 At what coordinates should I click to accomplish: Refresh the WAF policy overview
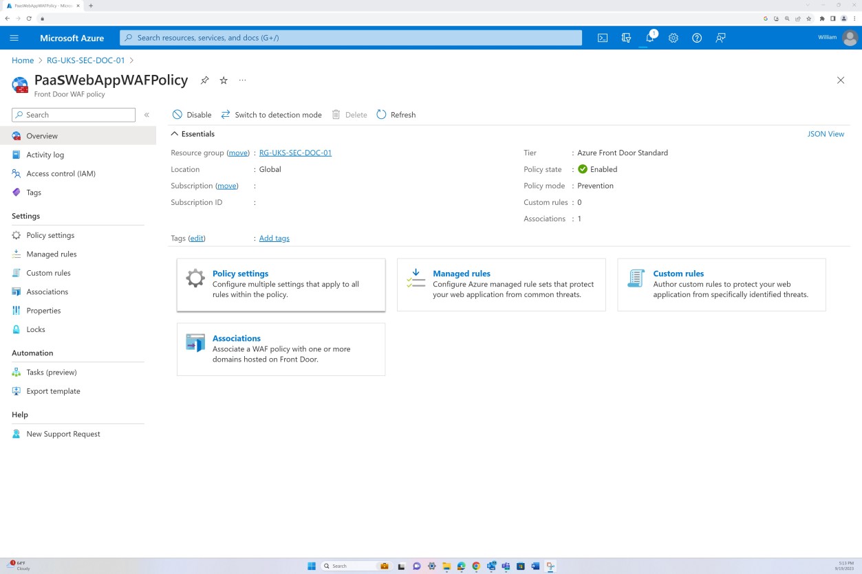point(396,115)
